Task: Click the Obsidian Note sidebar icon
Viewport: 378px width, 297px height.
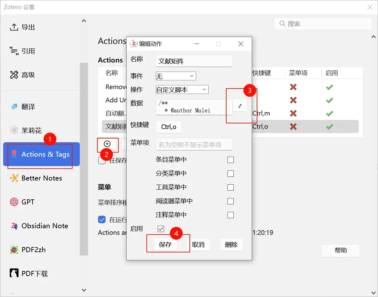Action: [x=14, y=226]
